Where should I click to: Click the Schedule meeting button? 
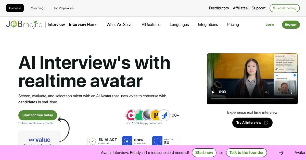point(285,8)
